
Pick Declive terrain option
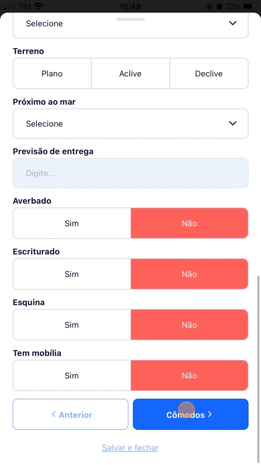(x=209, y=74)
